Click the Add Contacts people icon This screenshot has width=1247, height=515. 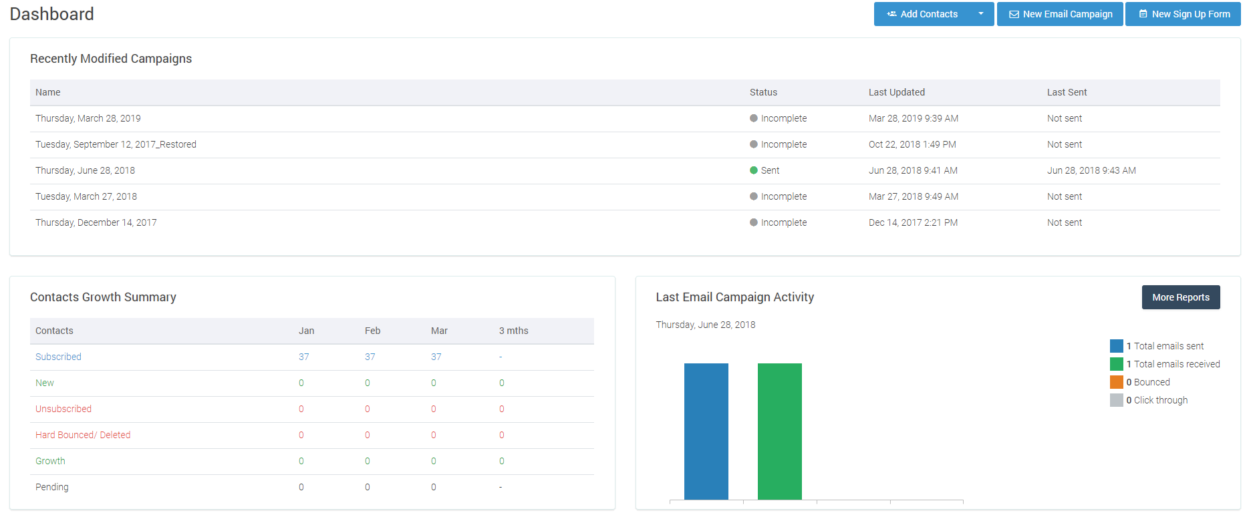point(891,14)
